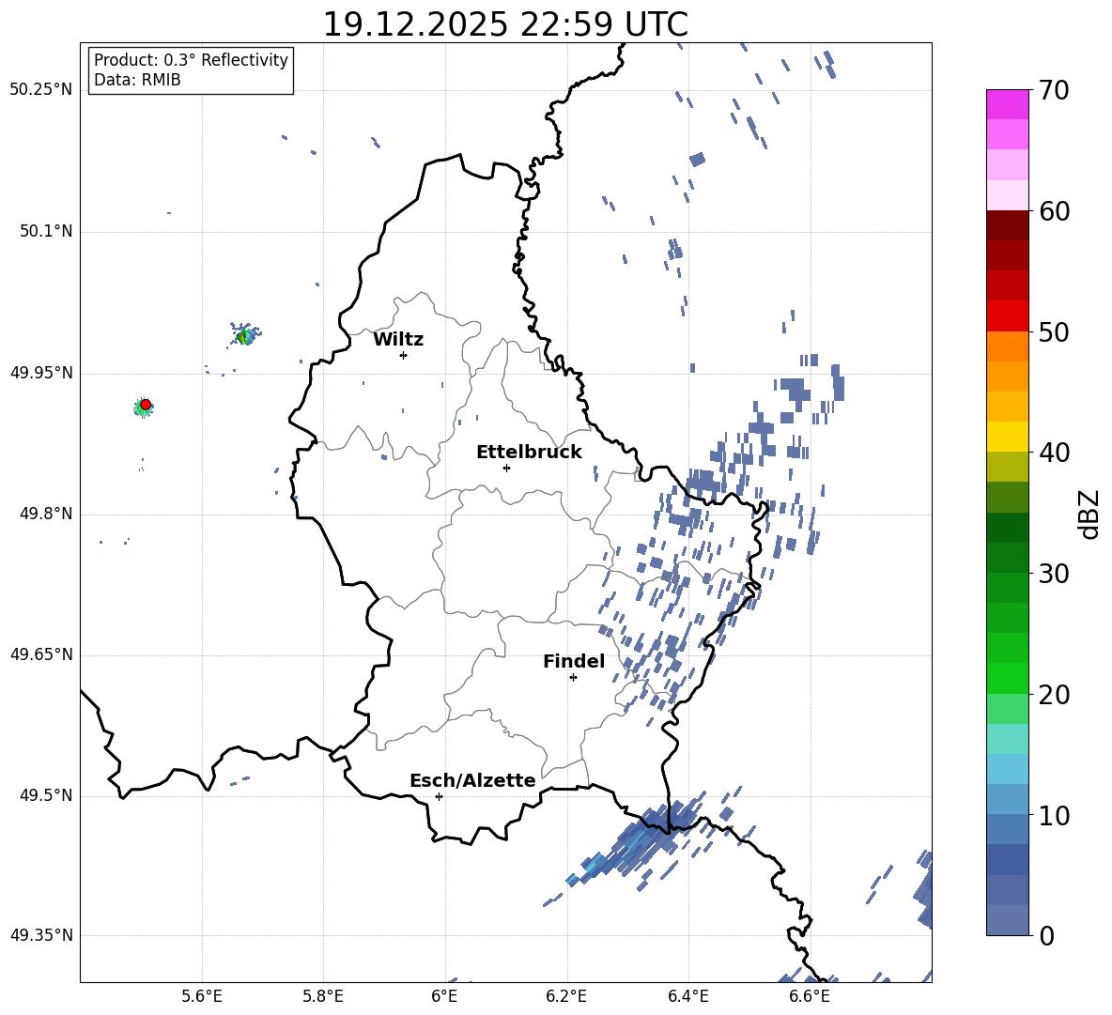The width and height of the screenshot is (1112, 1015).
Task: Select the dark red 60 dBZ colorbar band
Action: click(1007, 225)
